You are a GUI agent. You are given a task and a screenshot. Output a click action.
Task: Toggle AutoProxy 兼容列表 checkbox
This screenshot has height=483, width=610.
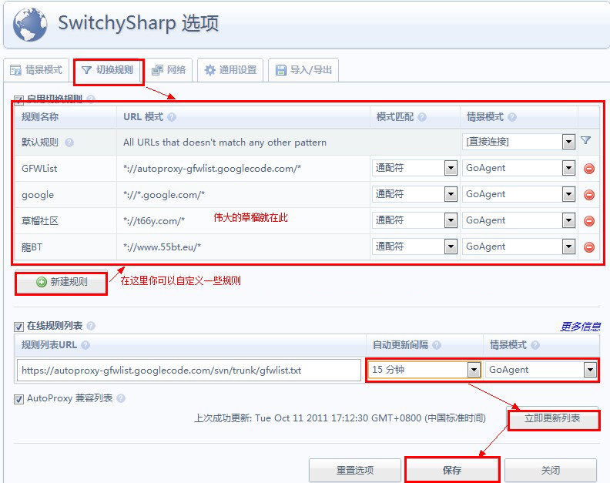[x=18, y=399]
